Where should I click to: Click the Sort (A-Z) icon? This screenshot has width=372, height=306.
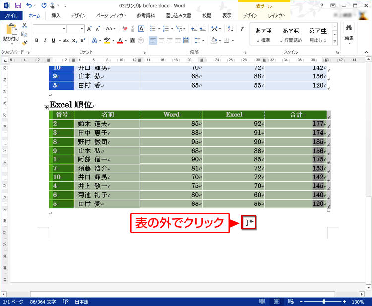click(230, 29)
